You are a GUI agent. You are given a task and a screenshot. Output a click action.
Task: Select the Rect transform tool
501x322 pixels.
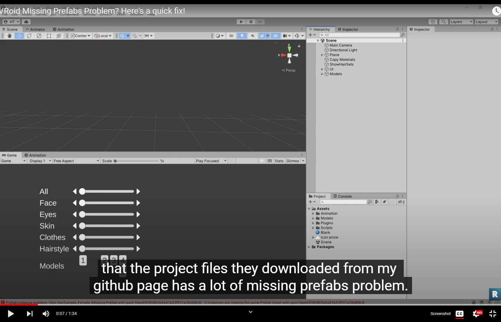tap(49, 36)
